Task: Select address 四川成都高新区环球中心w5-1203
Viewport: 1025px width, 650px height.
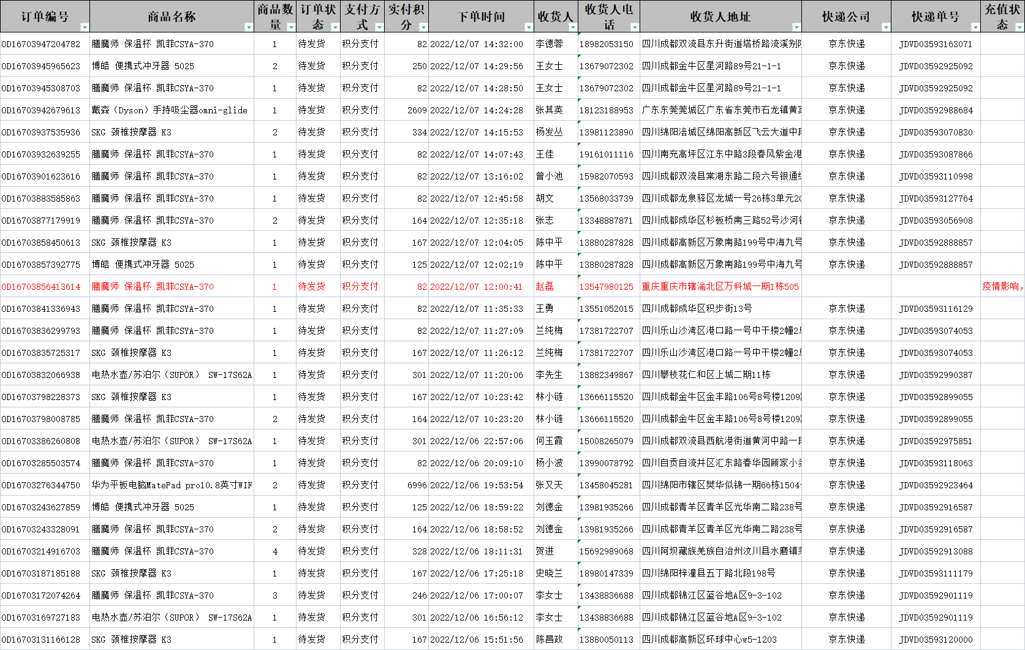Action: [709, 640]
